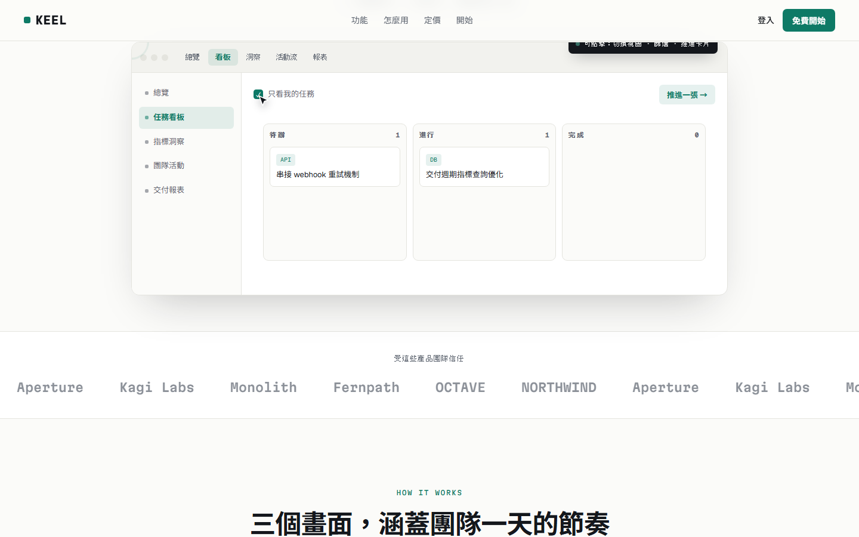Click the KEEL logo
The height and width of the screenshot is (537, 859).
(x=45, y=20)
